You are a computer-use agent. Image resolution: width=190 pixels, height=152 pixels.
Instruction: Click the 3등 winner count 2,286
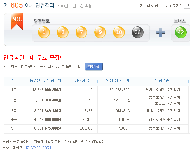coord(88,111)
